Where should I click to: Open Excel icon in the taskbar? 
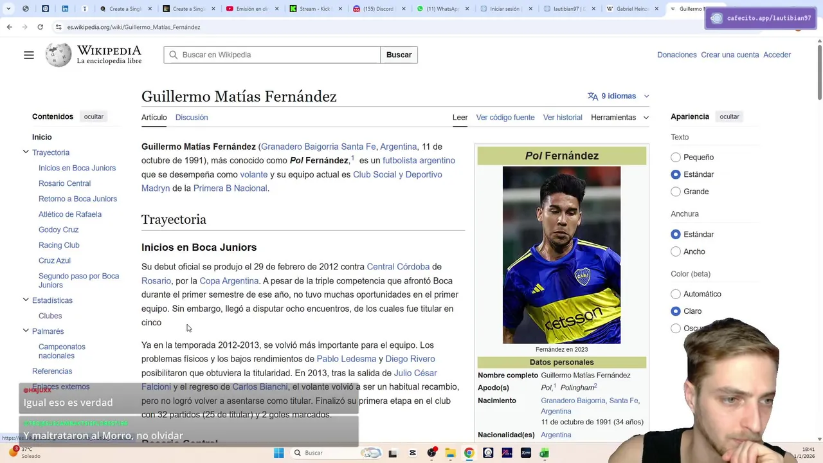pyautogui.click(x=544, y=453)
